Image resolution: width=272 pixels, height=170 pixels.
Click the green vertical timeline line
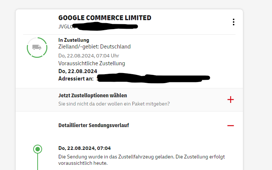click(x=37, y=162)
